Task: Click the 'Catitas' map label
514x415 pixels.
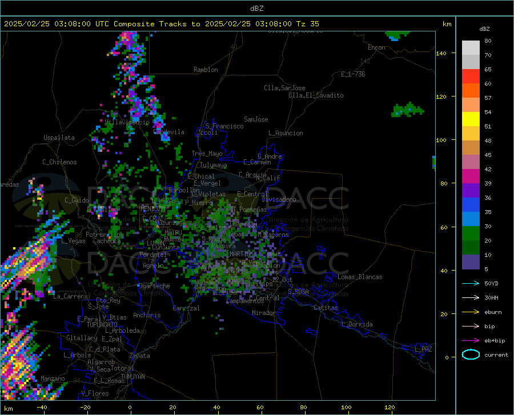Action: coord(326,308)
